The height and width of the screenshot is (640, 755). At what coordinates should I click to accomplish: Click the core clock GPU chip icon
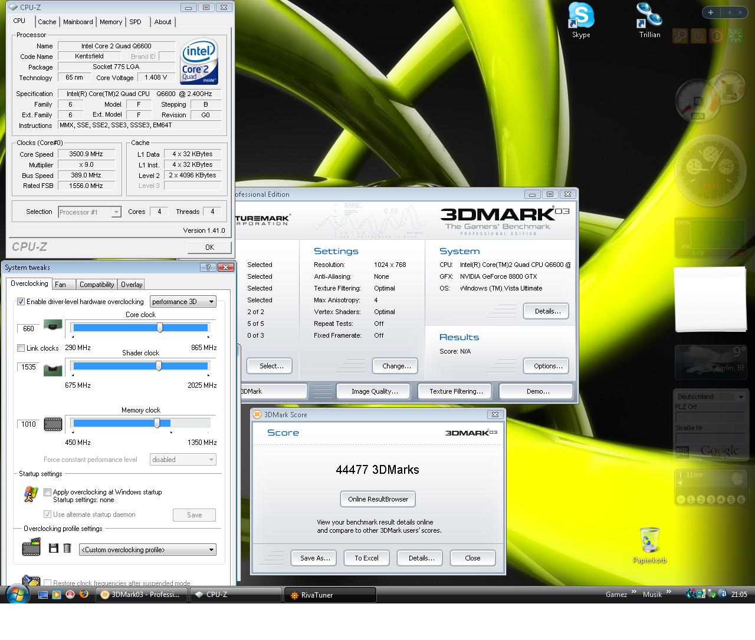tap(53, 325)
